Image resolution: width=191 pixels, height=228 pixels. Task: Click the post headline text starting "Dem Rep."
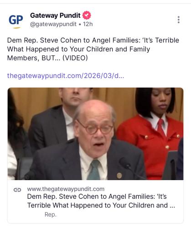tap(93, 49)
